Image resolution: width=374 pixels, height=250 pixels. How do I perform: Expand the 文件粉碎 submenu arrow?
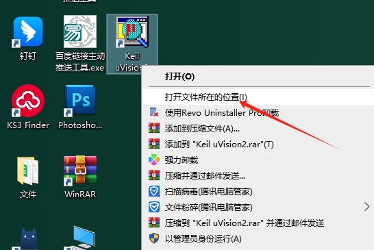pyautogui.click(x=367, y=207)
